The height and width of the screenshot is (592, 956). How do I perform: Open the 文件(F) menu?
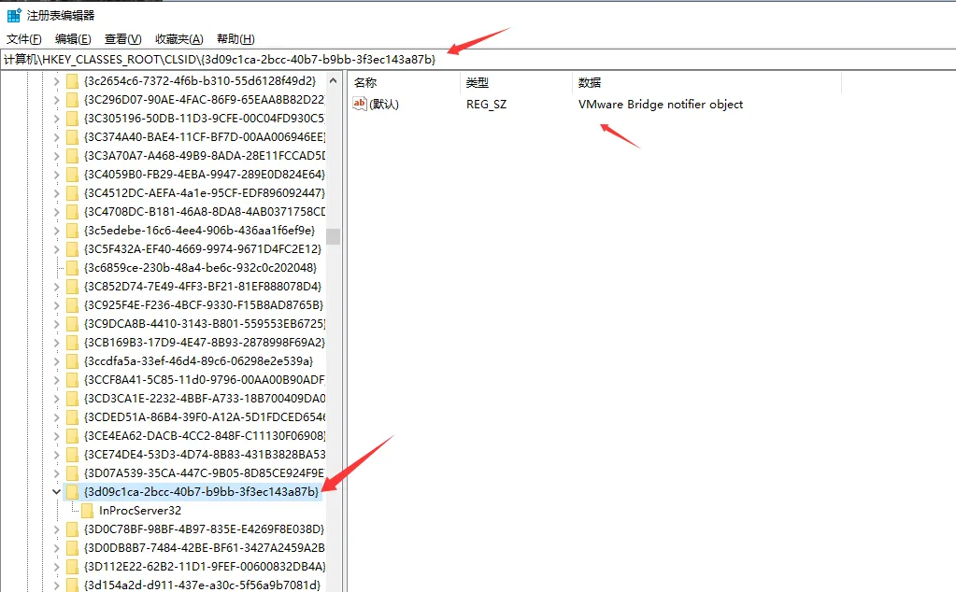click(24, 38)
